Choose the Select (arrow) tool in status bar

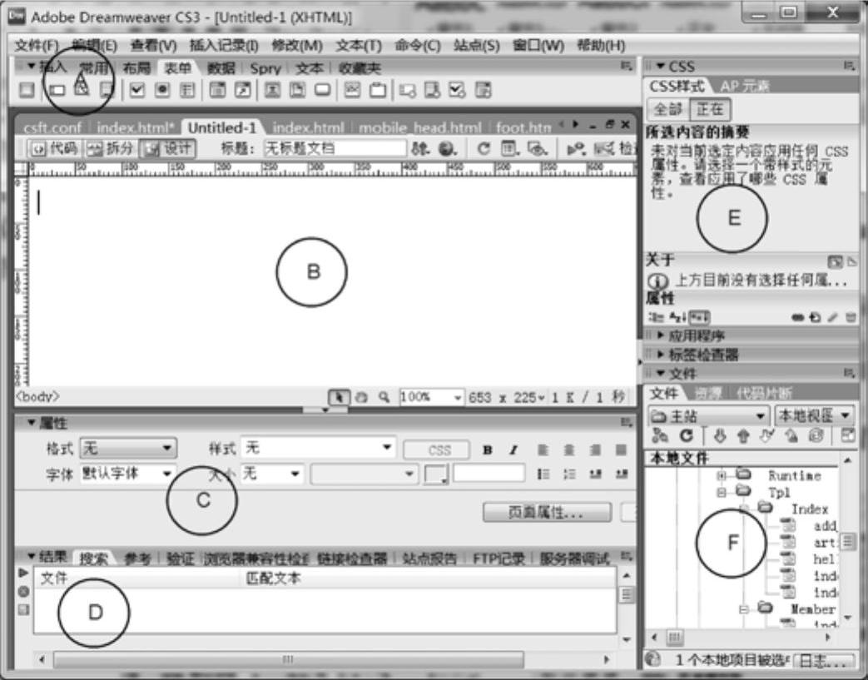339,397
